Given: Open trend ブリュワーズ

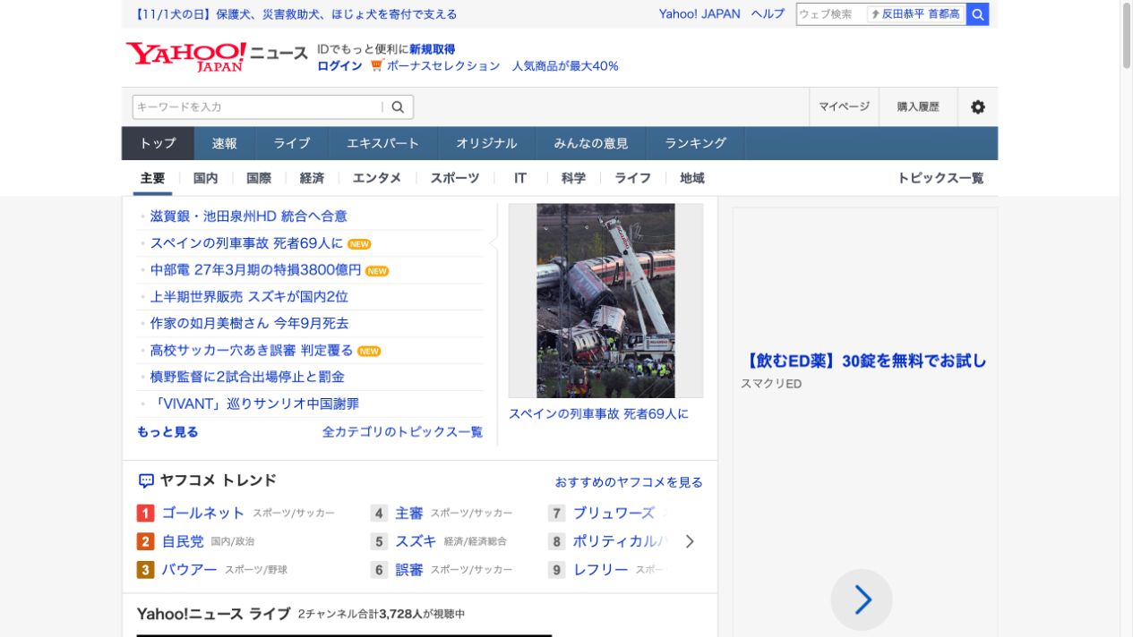Looking at the screenshot, I should coord(614,513).
